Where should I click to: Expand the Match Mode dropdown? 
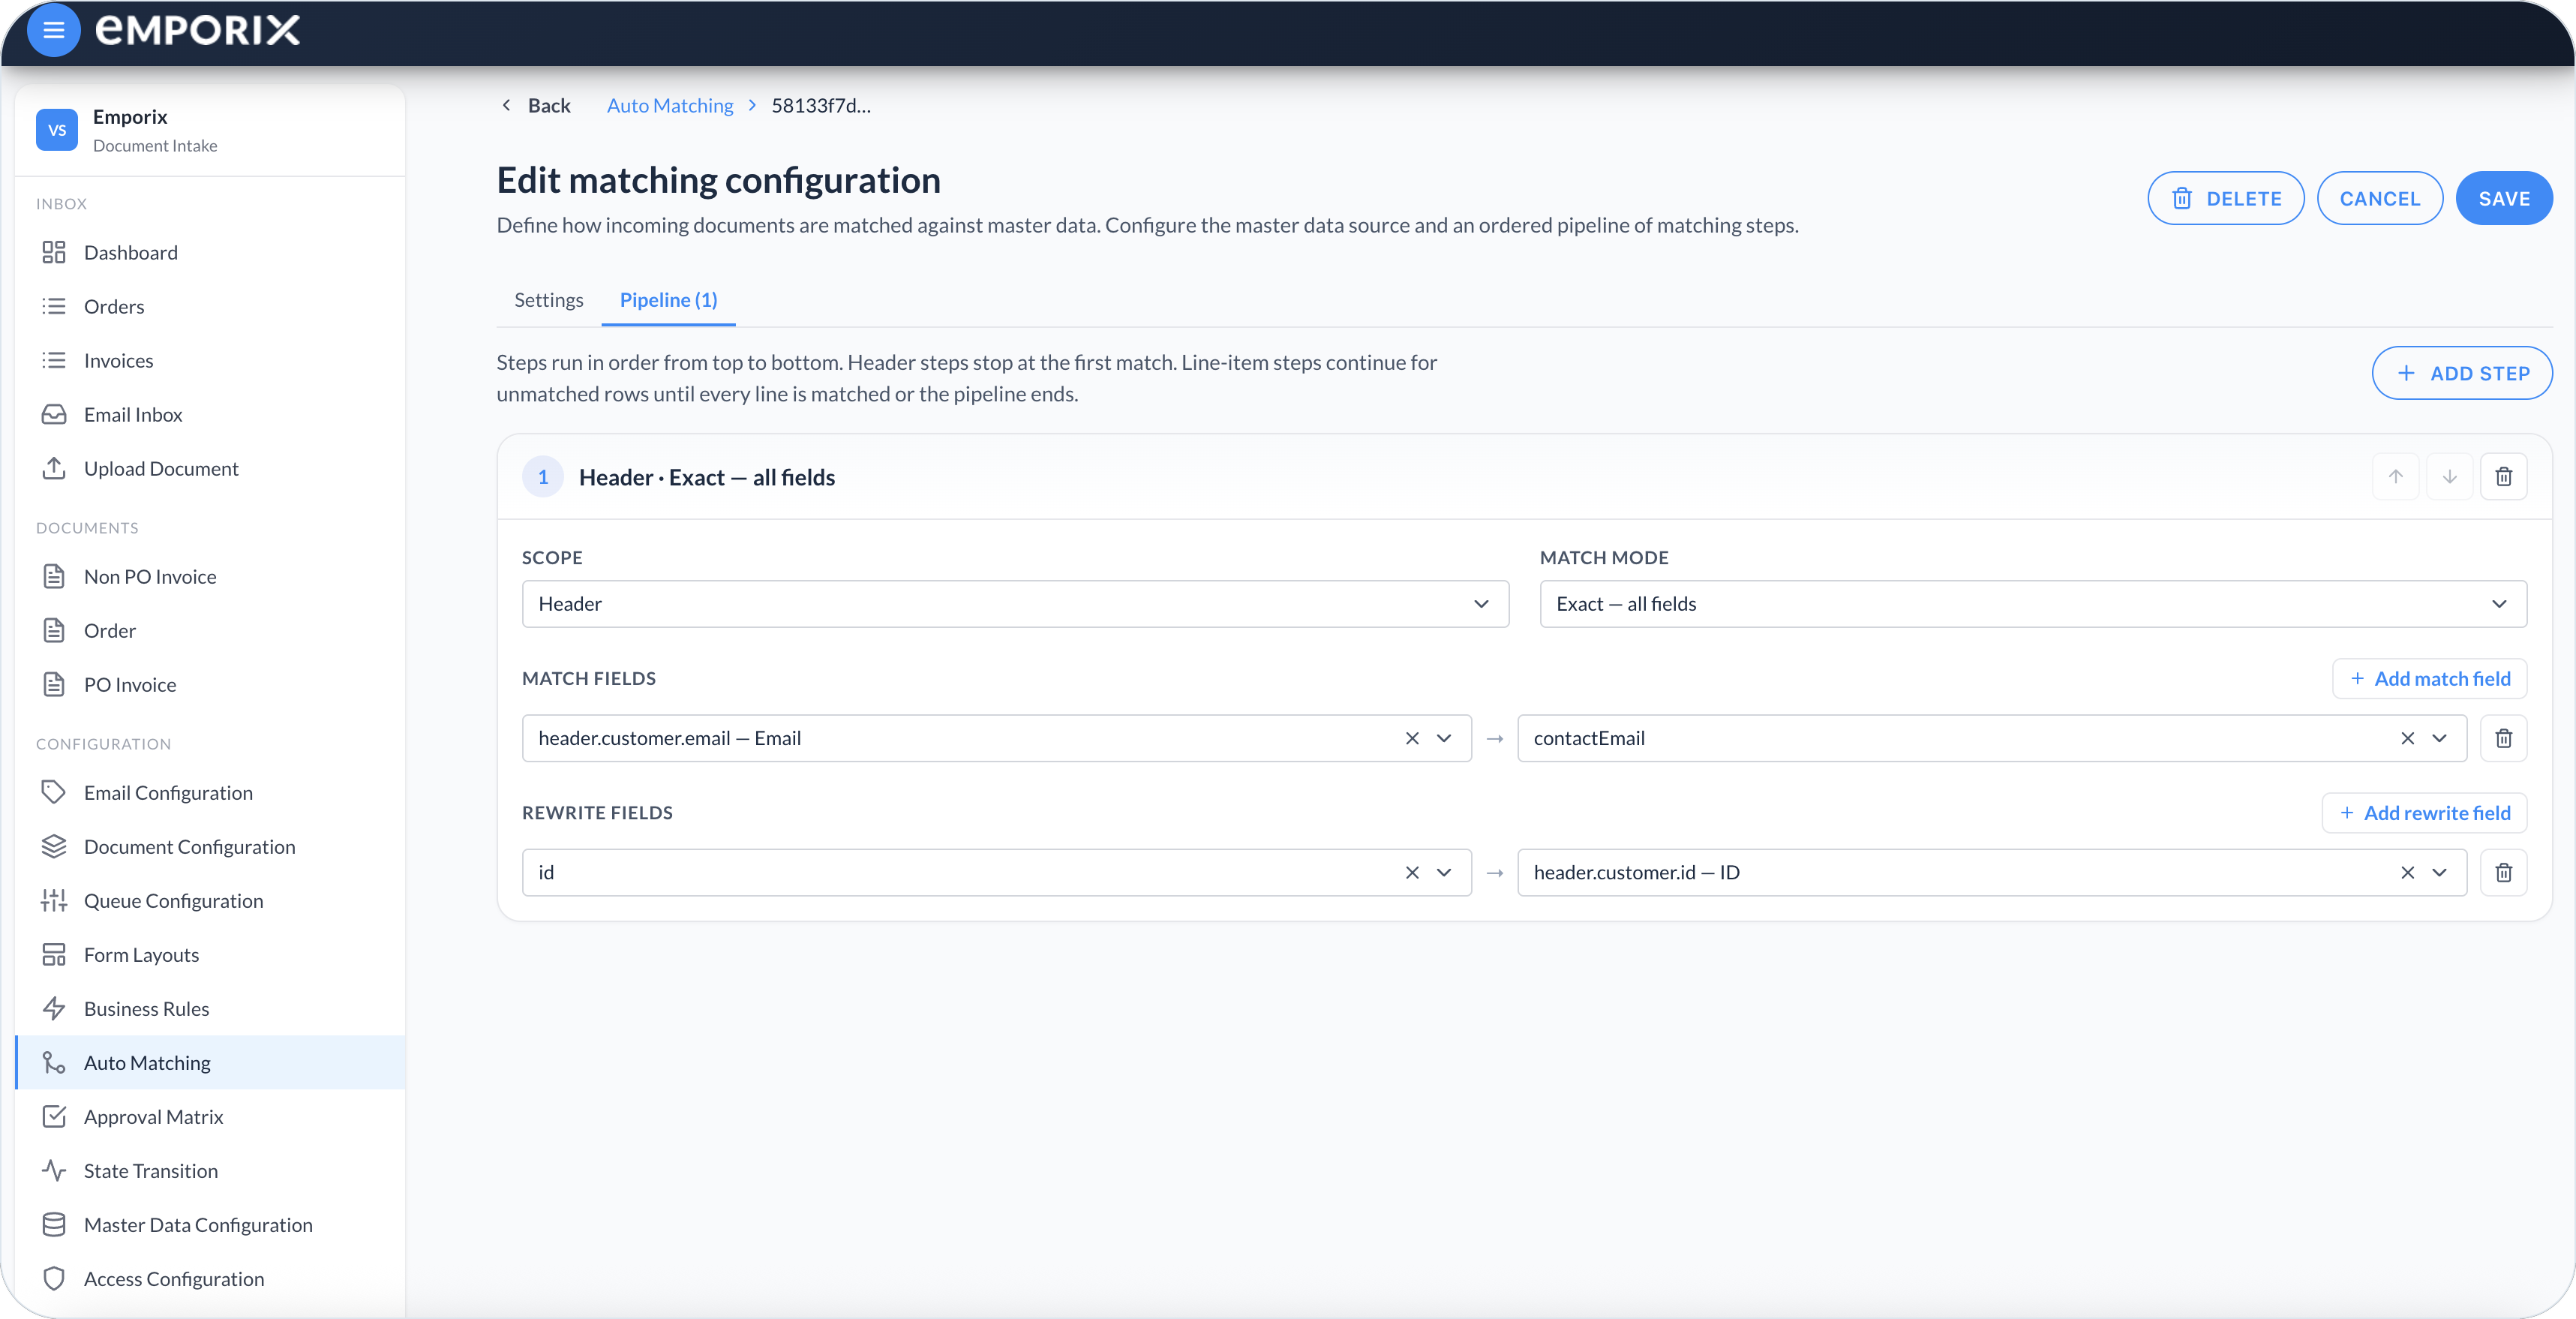tap(2033, 604)
